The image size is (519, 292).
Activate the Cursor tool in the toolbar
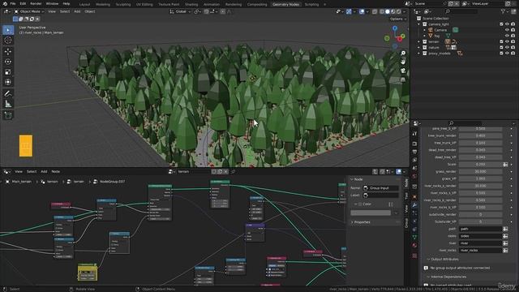click(x=8, y=40)
